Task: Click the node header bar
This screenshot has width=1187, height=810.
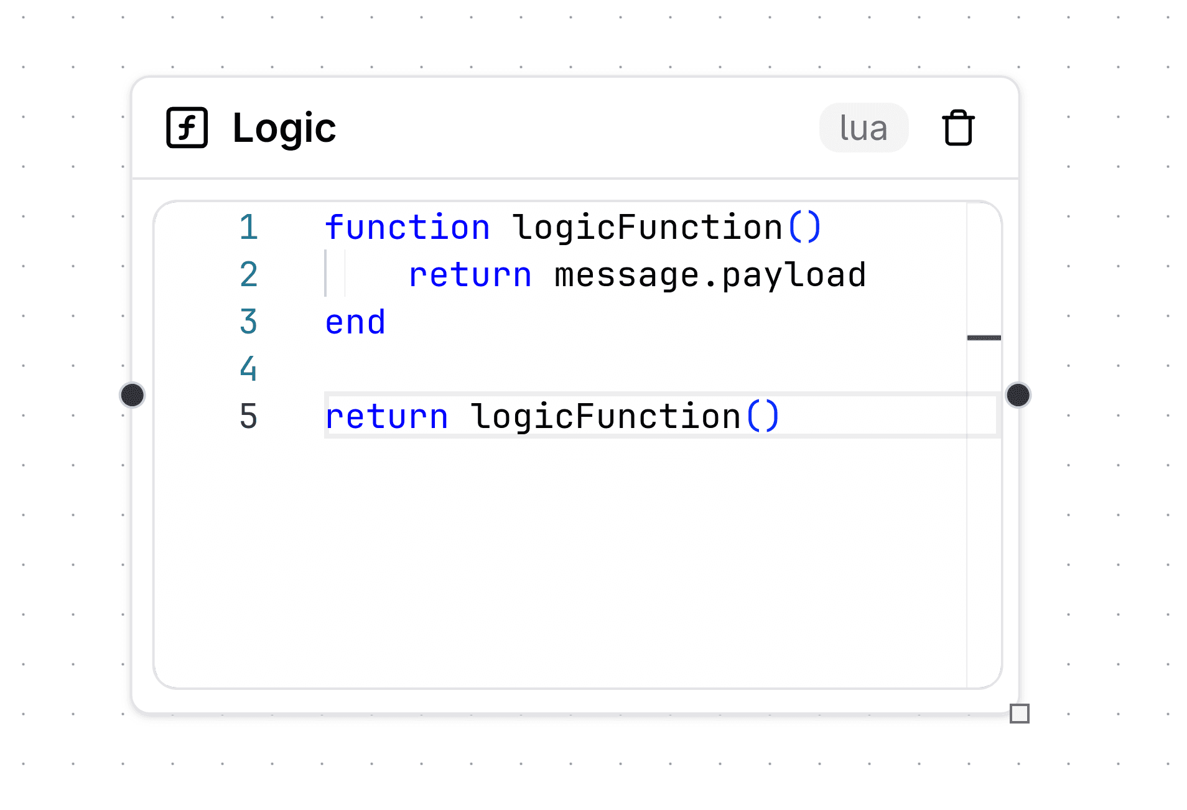Action: pos(560,128)
